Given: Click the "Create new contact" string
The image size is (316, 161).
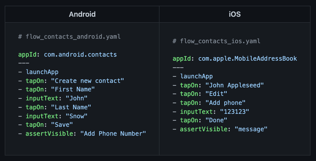Looking at the screenshot, I should (87, 81).
